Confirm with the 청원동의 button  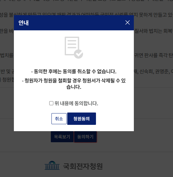(81, 119)
